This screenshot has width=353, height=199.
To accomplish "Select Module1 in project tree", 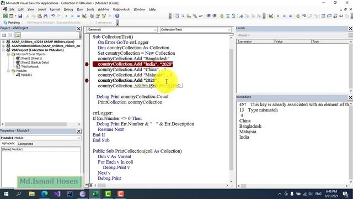I will 26,75.
